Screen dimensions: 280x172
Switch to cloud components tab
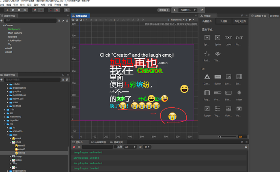[x=224, y=21]
